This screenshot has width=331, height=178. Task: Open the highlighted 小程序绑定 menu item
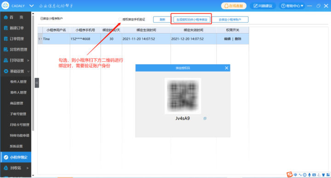[x=16, y=157]
